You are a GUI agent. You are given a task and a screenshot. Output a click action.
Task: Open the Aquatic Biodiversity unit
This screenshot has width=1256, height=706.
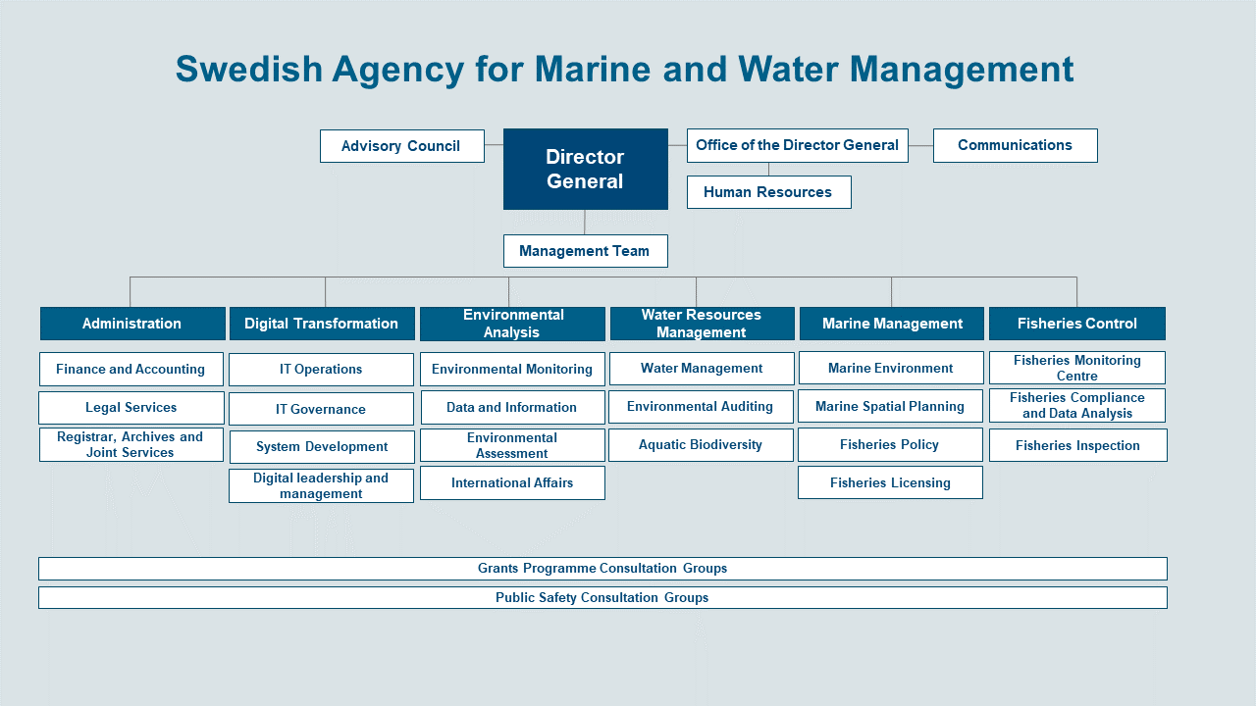(701, 445)
